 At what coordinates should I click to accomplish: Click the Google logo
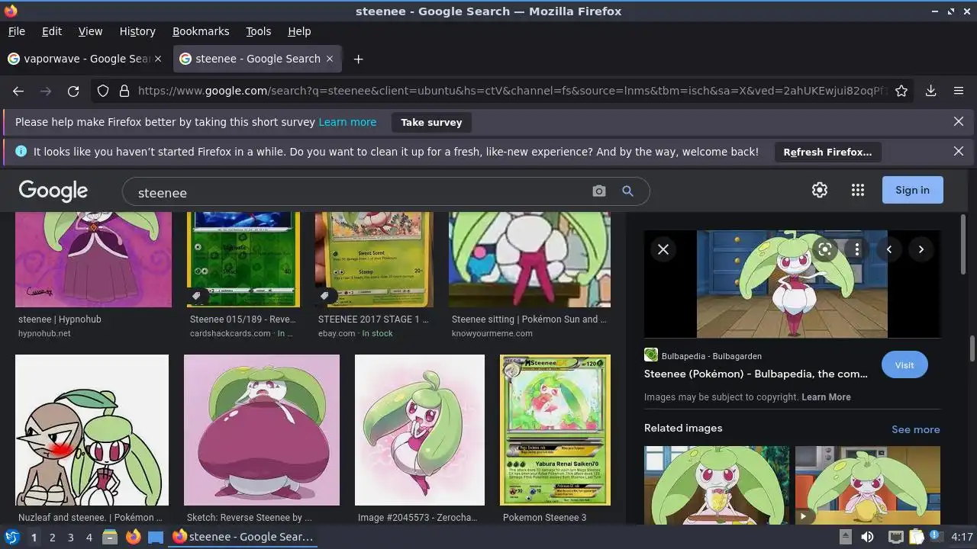pos(53,191)
